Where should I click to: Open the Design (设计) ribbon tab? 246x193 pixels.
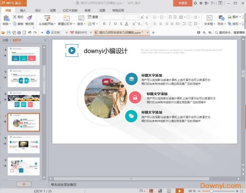coord(38,11)
